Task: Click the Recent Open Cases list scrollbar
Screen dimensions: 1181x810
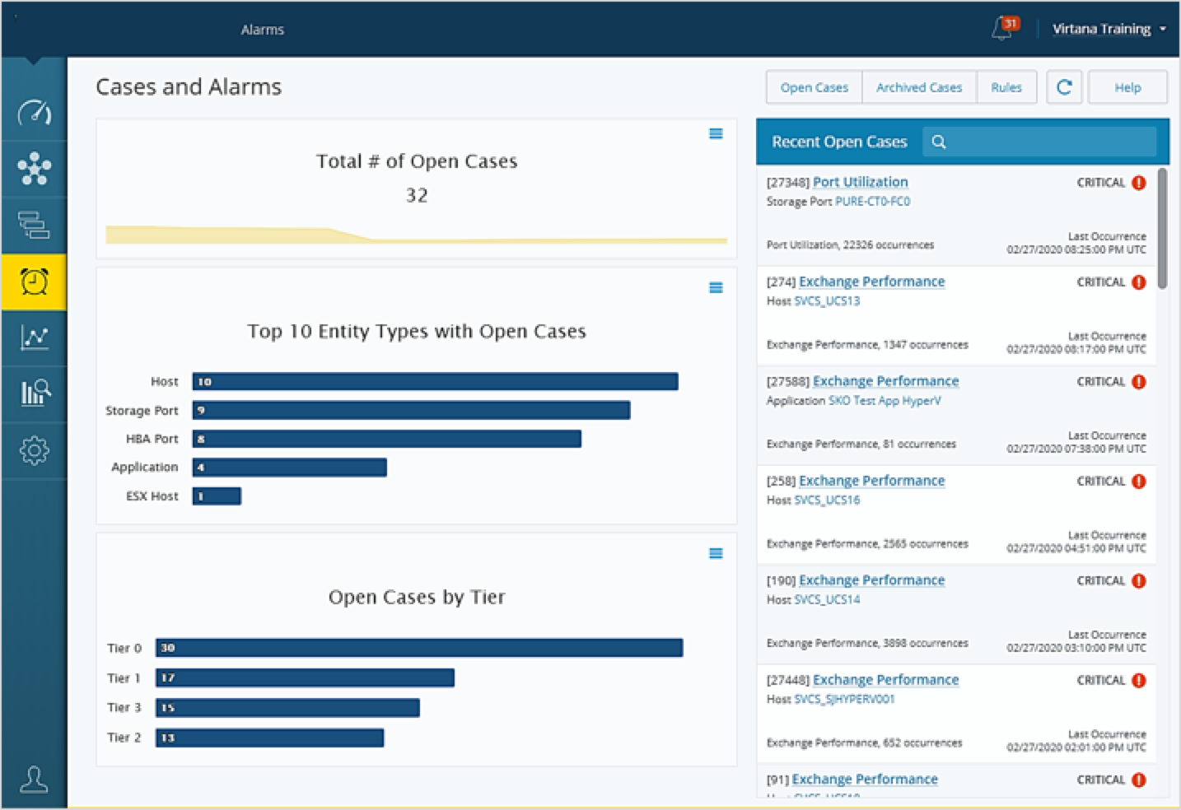Action: (x=1162, y=229)
